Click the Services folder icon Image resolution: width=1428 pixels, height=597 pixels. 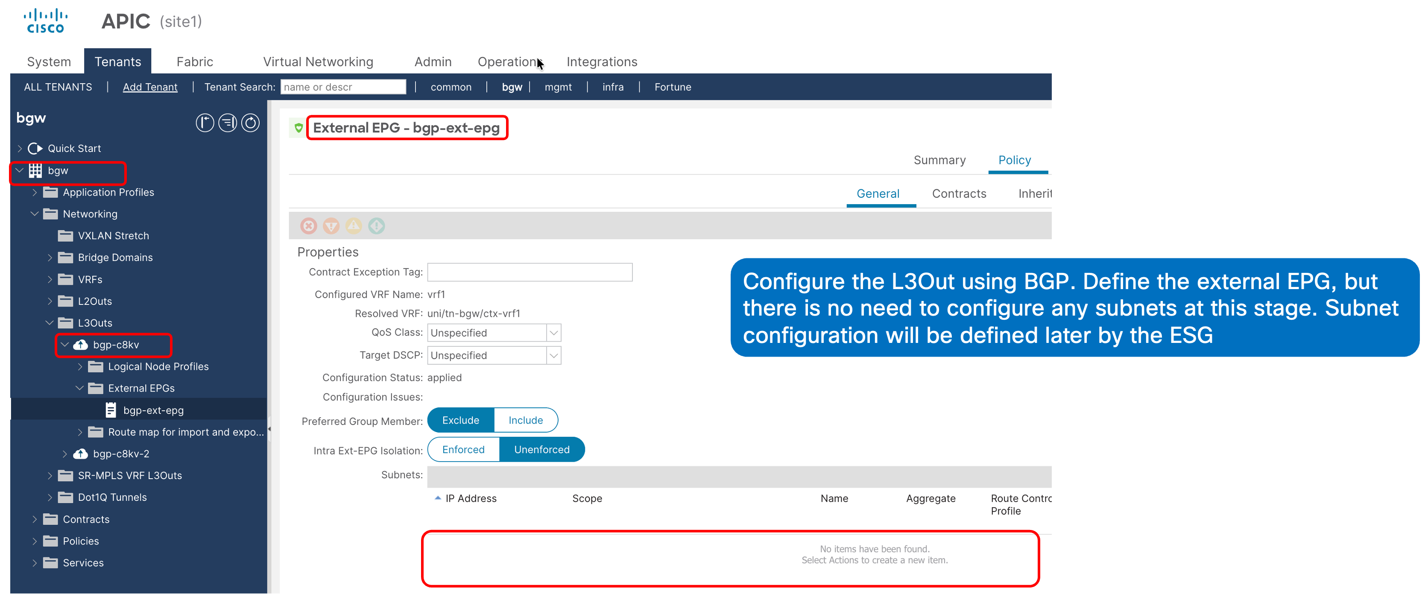(50, 563)
